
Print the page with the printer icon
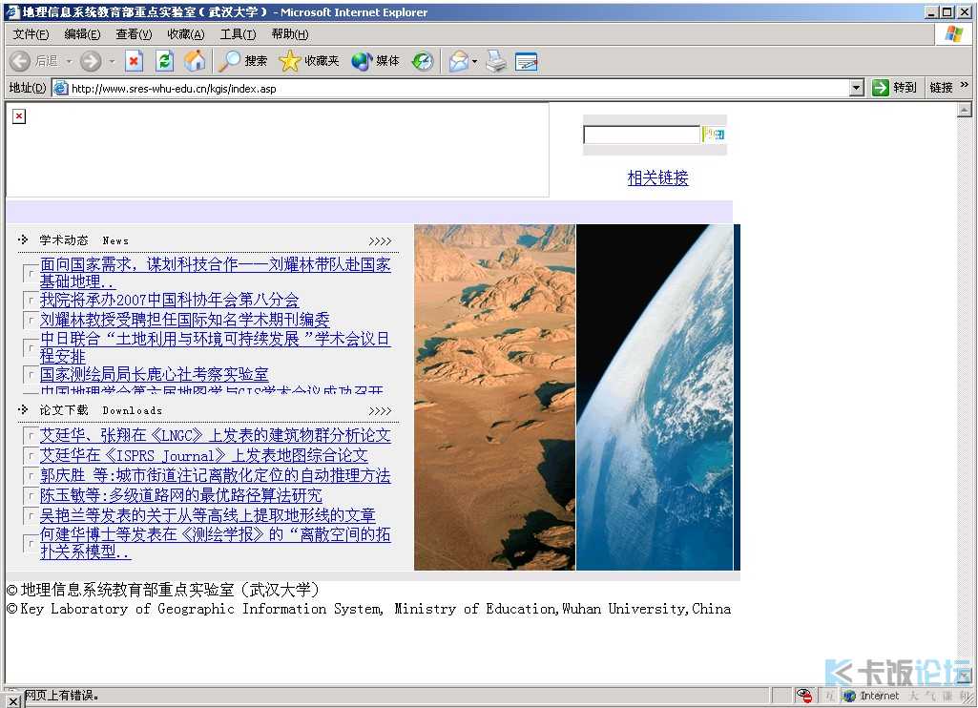coord(496,60)
